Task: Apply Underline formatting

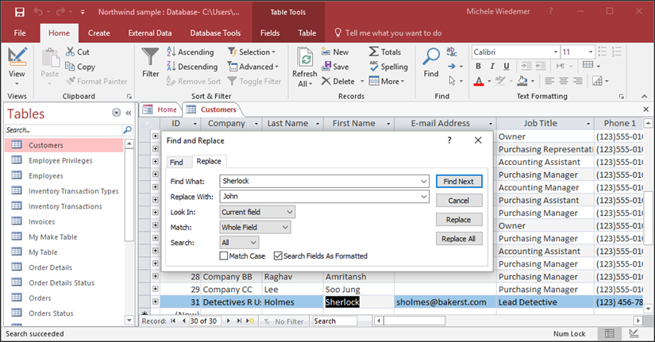Action: [x=507, y=66]
